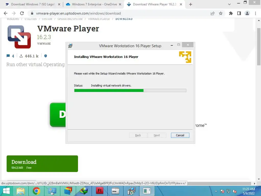Screen dimensions: 261x196
Task: Click the VMWARE PLAYER breadcrumb link
Action: click(x=99, y=19)
